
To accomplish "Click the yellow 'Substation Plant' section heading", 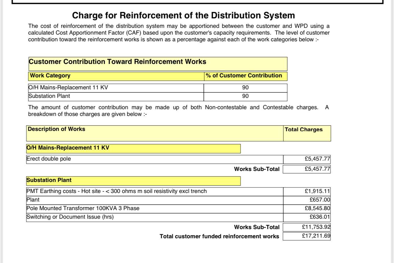I will [x=133, y=181].
